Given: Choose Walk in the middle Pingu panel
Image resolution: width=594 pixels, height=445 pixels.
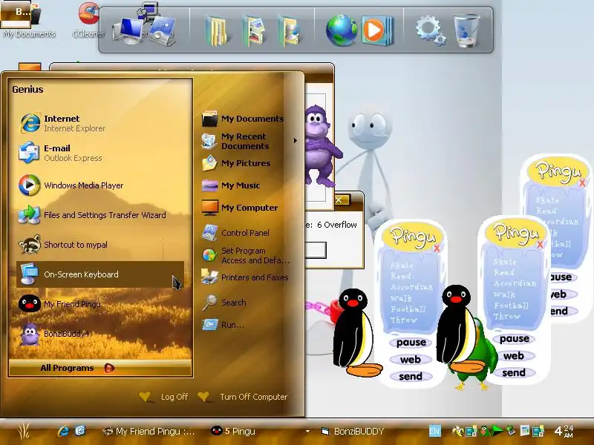Looking at the screenshot, I should point(504,294).
